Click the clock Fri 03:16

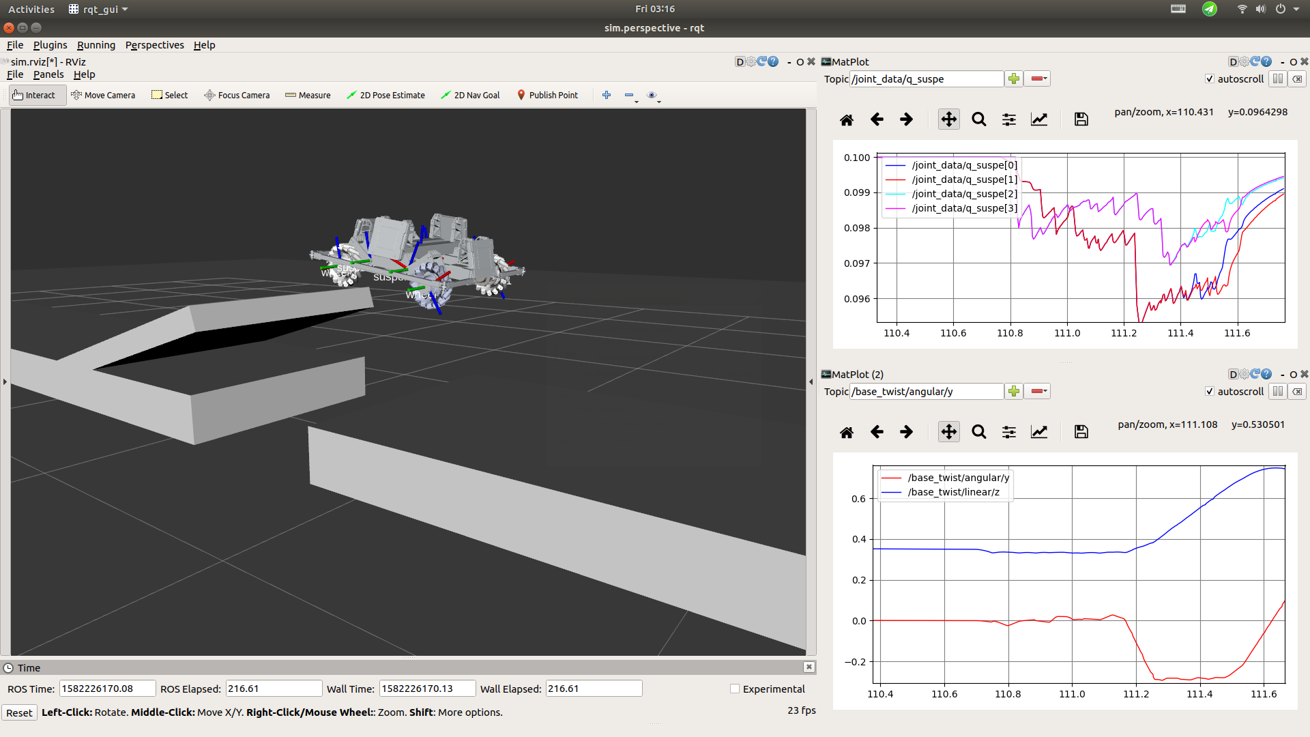pos(655,9)
